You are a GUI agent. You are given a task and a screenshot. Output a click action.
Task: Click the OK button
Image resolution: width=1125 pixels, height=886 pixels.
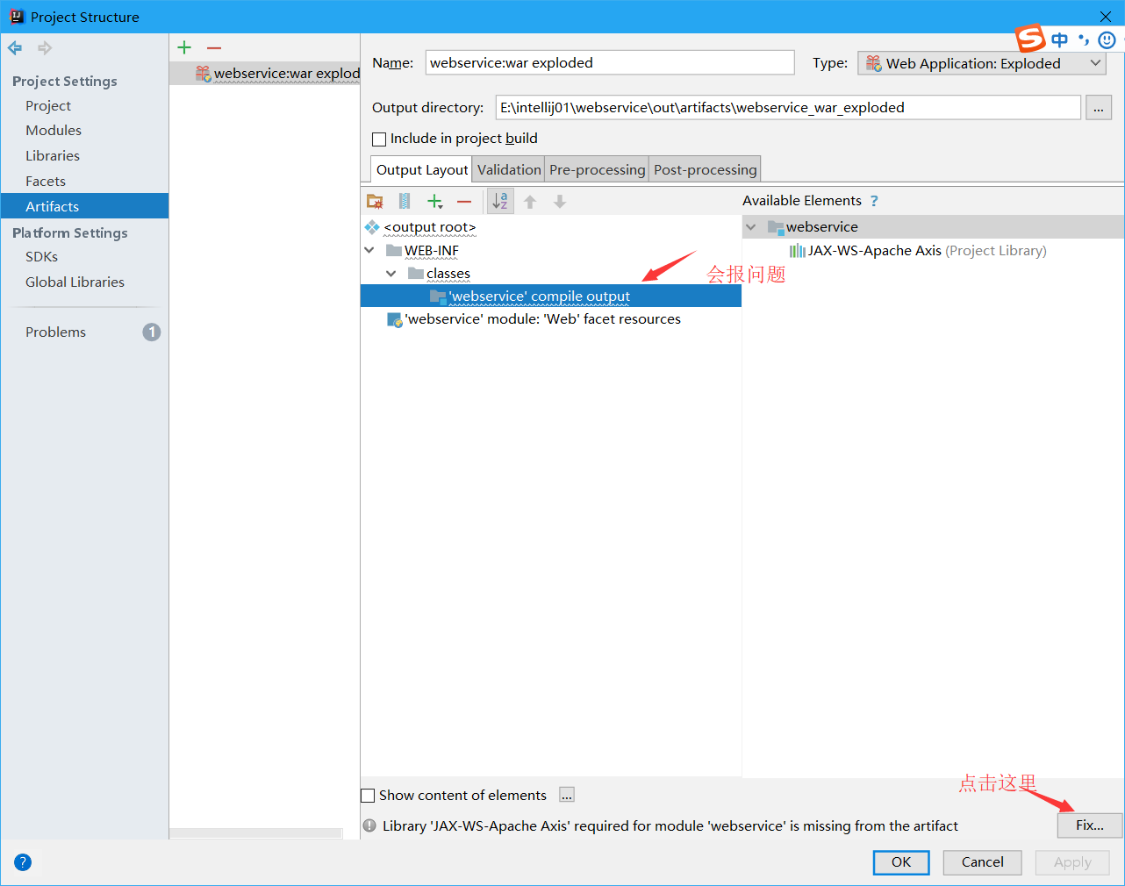[x=901, y=862]
